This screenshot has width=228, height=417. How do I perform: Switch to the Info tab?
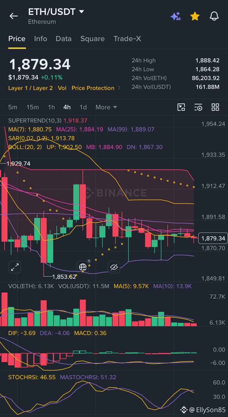point(40,39)
